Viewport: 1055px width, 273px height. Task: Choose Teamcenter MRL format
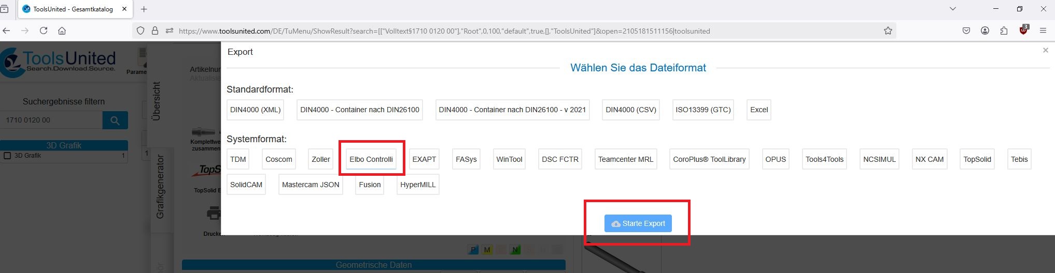[x=626, y=159]
